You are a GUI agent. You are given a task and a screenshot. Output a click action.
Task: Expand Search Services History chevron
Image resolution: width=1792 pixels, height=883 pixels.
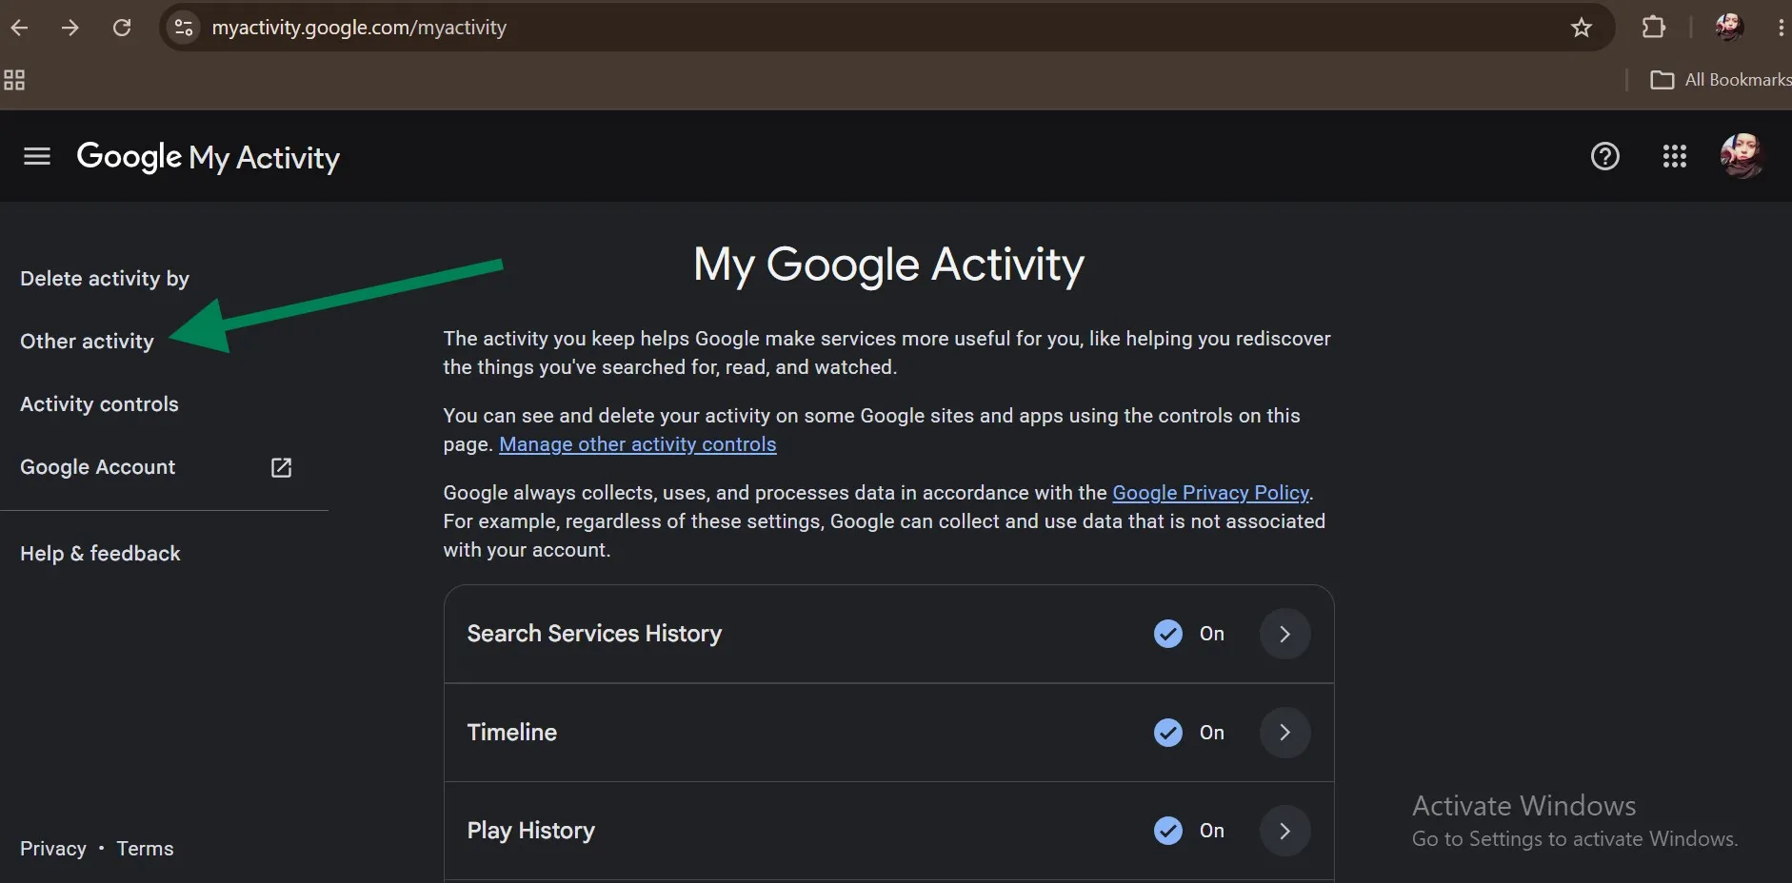(x=1284, y=634)
